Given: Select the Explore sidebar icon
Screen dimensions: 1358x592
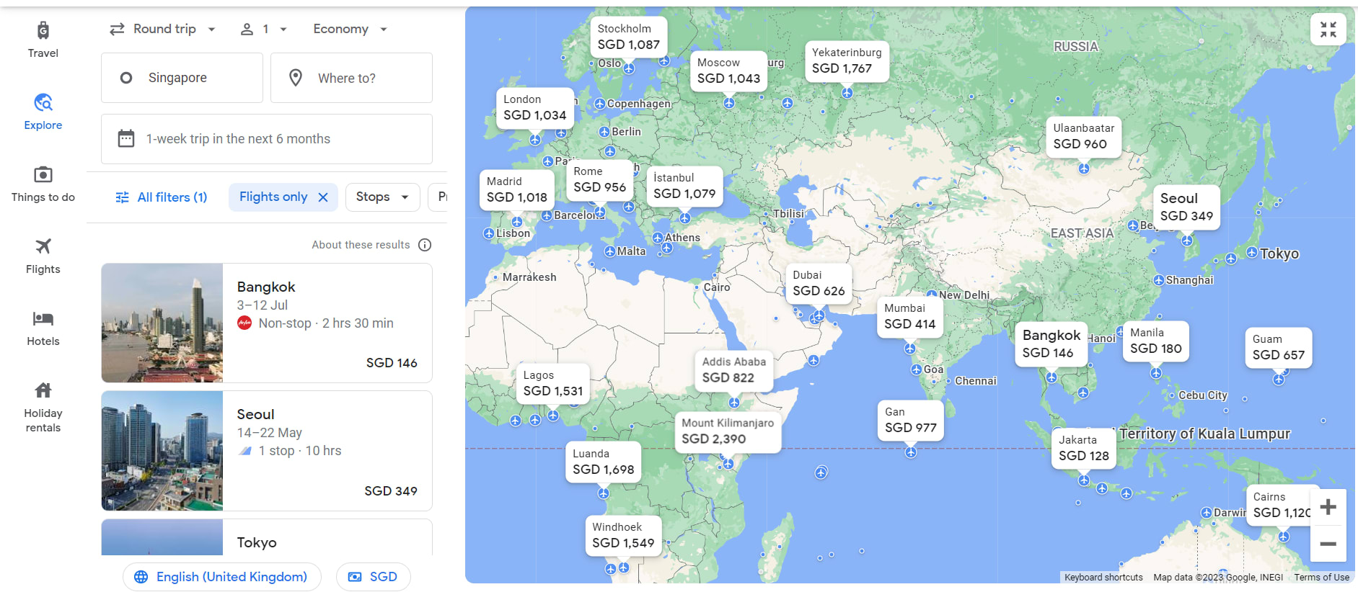Looking at the screenshot, I should pyautogui.click(x=43, y=102).
